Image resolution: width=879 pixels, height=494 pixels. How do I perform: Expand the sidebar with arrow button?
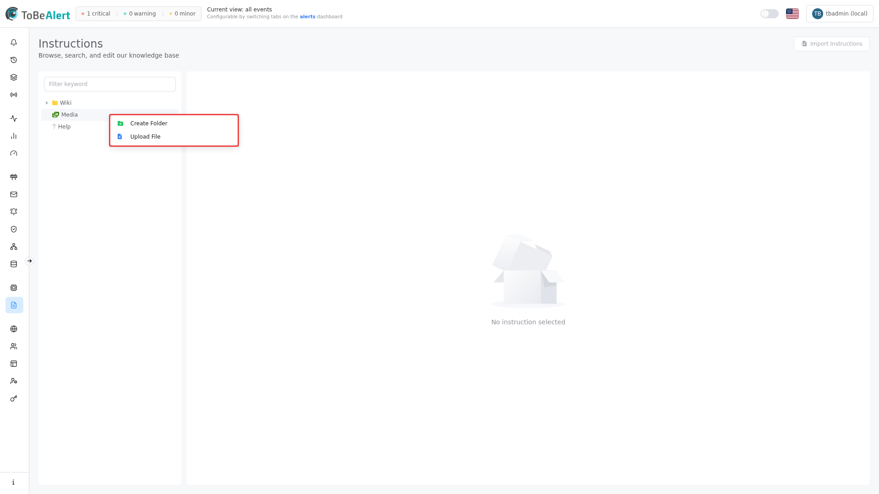point(29,261)
